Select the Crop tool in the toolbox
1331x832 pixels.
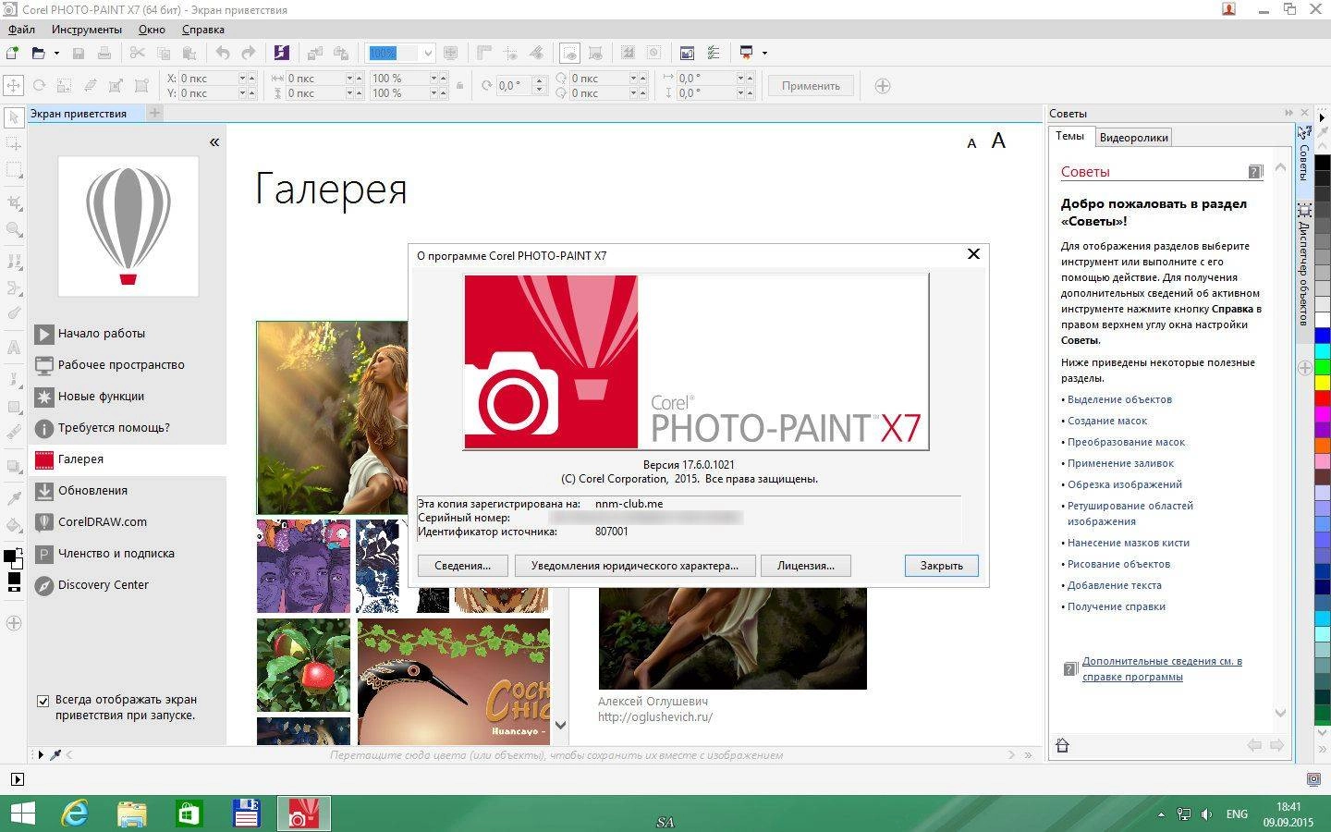[14, 202]
